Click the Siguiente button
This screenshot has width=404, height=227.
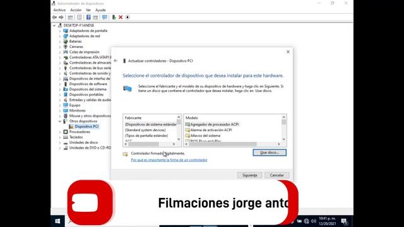[x=250, y=175]
